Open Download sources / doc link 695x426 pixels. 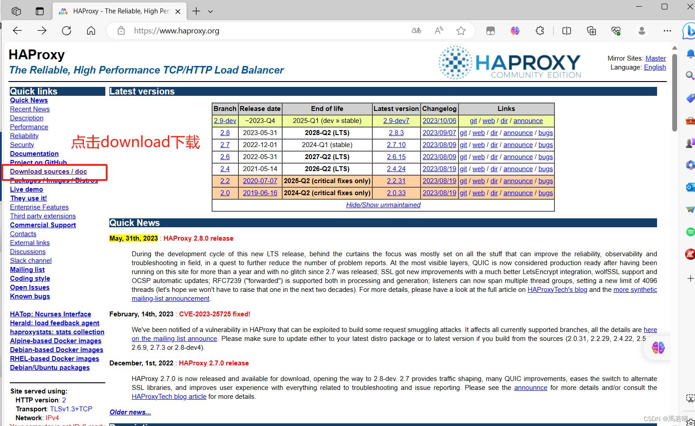point(49,172)
